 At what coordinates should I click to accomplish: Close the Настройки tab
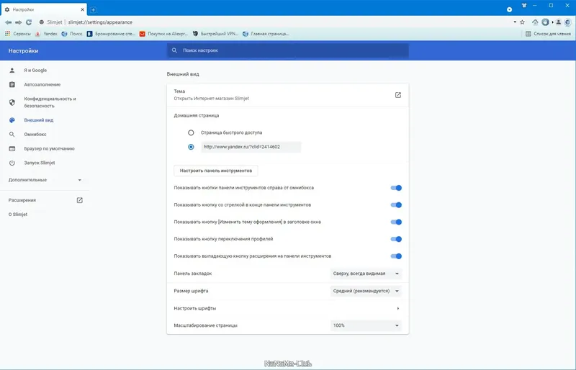(82, 9)
